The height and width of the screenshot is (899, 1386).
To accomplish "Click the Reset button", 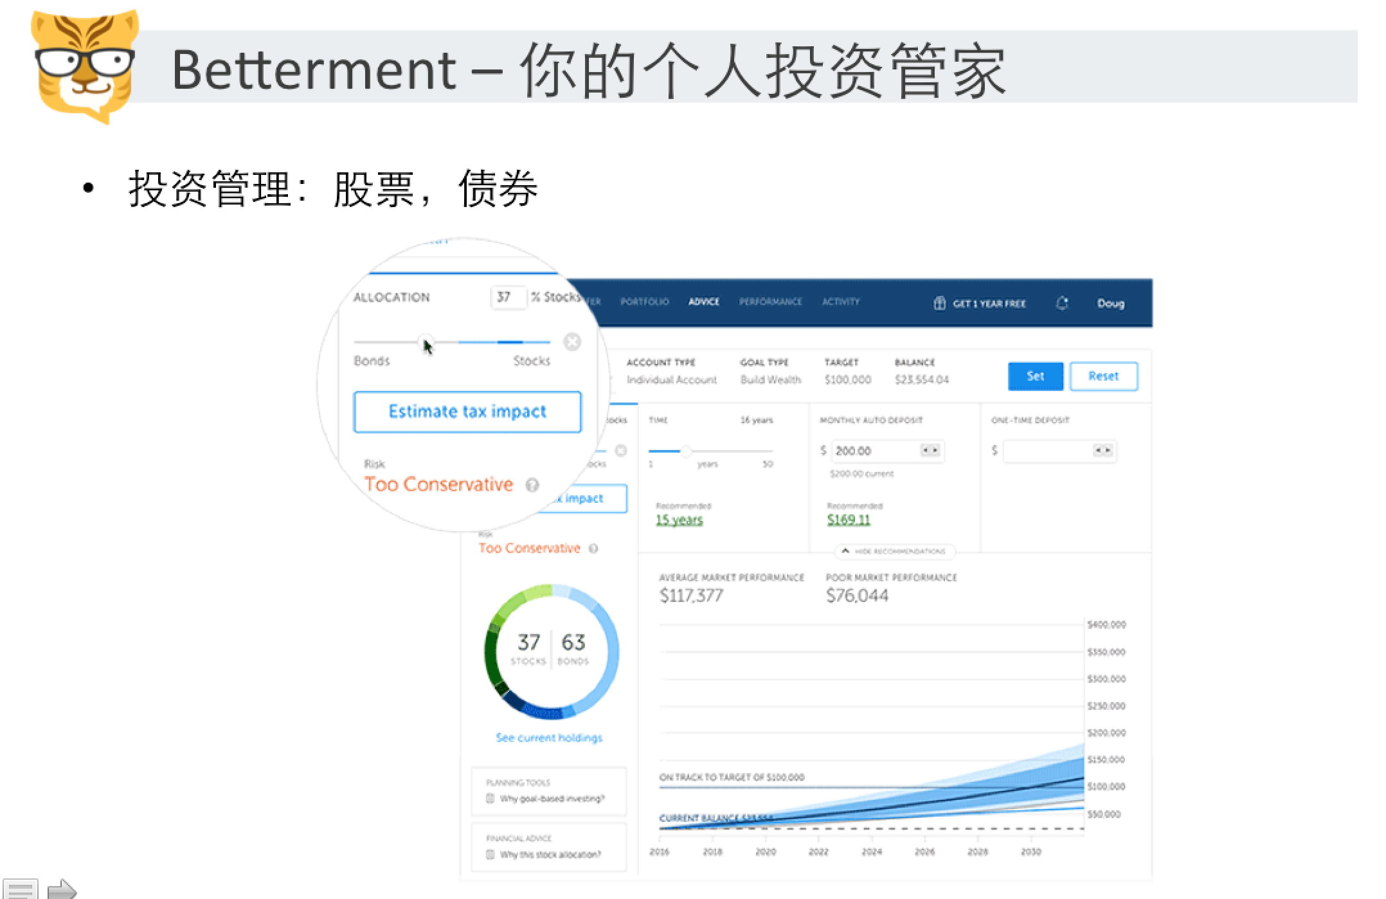I will point(1104,376).
